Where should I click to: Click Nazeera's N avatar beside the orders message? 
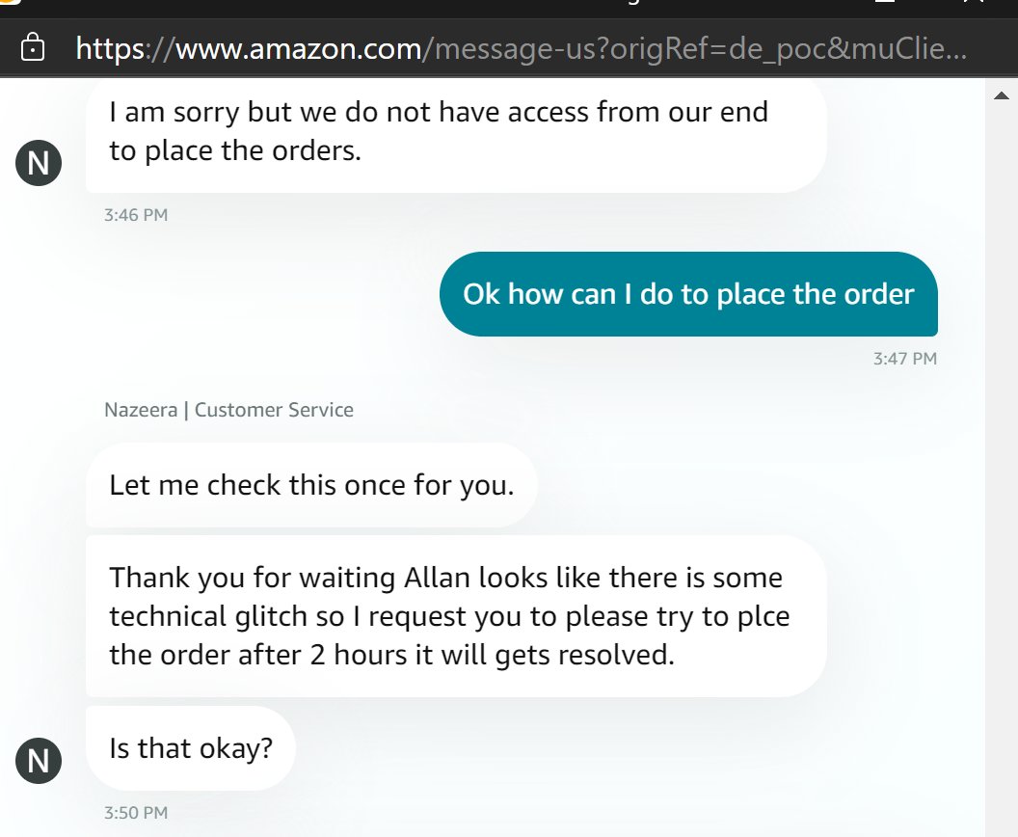point(39,162)
